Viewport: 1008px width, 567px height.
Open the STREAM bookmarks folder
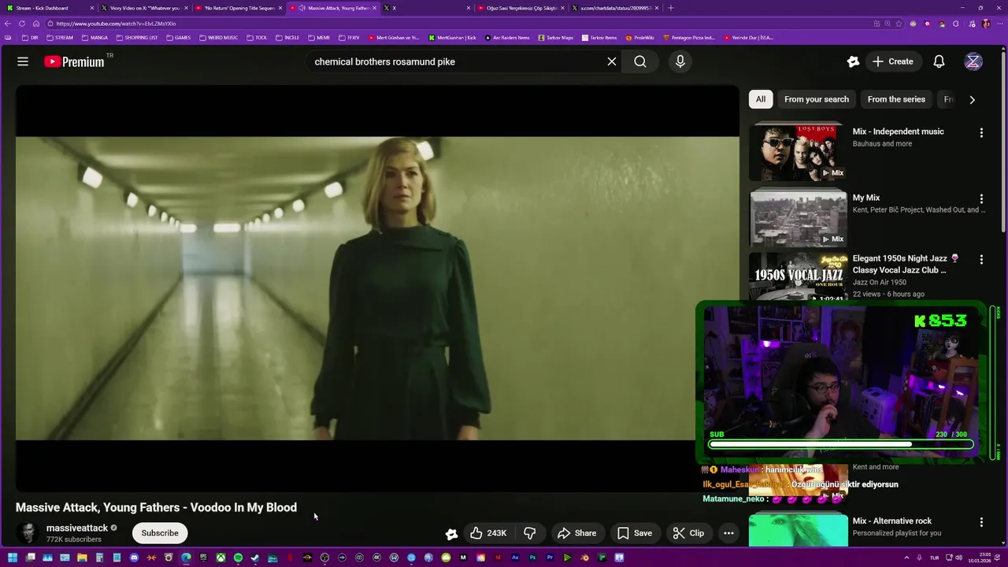click(60, 38)
